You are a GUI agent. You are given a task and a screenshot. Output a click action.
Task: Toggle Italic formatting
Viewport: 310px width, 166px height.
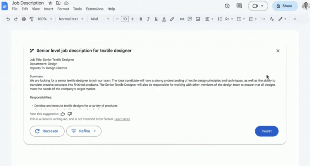click(x=148, y=19)
